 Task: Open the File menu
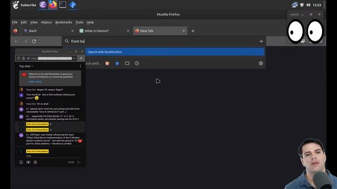pos(15,22)
